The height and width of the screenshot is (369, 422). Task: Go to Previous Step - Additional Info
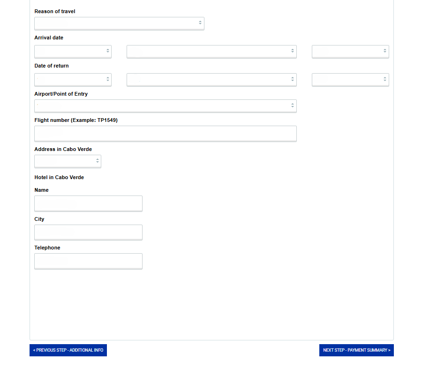[68, 350]
